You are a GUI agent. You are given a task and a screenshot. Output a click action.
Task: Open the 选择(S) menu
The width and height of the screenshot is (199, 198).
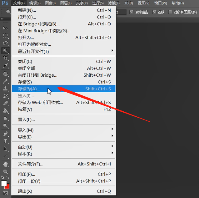(x=98, y=3)
